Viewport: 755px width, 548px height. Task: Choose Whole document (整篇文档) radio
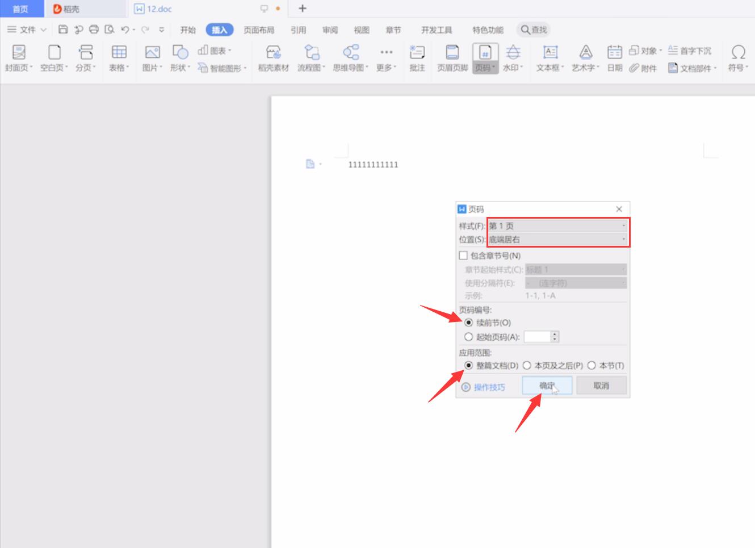point(468,365)
